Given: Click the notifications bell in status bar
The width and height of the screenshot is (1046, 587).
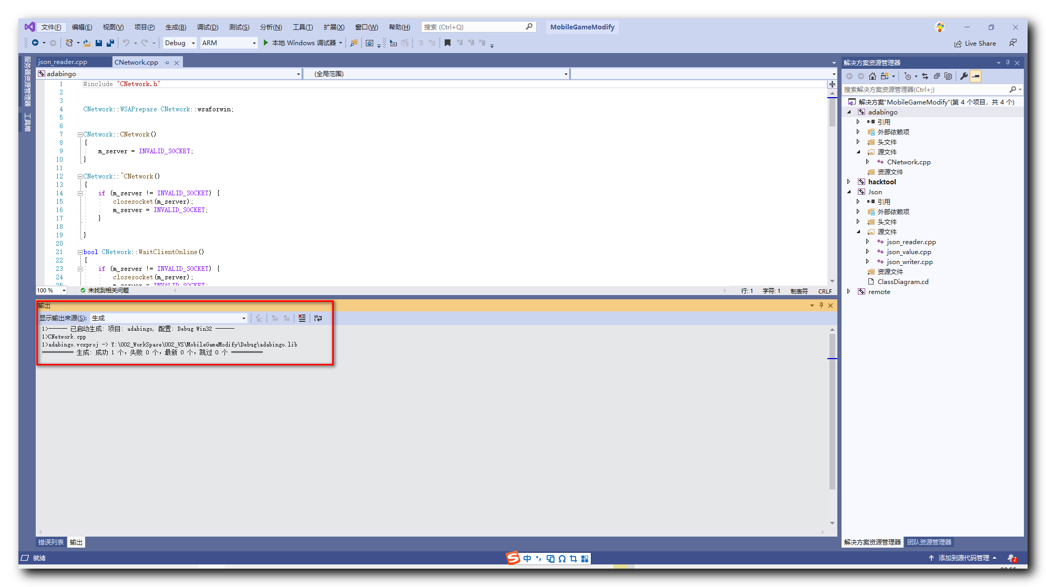Looking at the screenshot, I should click(1011, 558).
